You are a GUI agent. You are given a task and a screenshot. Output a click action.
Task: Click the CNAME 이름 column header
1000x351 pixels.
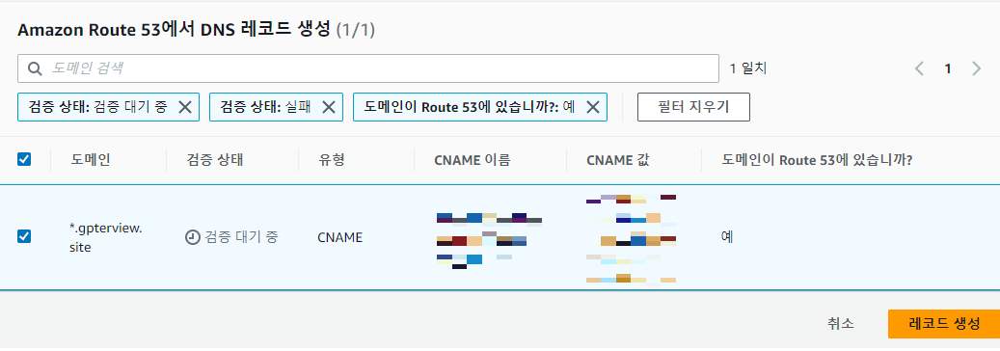click(x=472, y=160)
